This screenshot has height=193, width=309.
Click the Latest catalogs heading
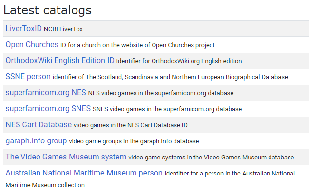point(47,10)
